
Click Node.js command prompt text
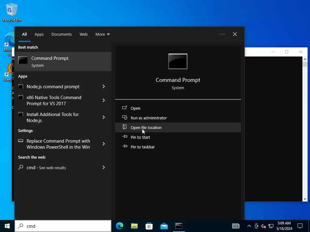(53, 87)
